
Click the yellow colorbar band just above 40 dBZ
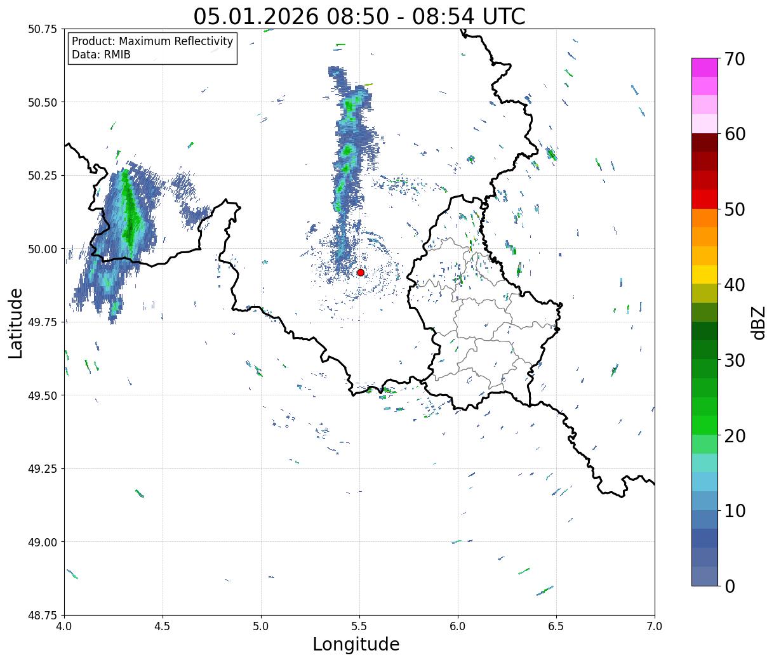coord(705,274)
